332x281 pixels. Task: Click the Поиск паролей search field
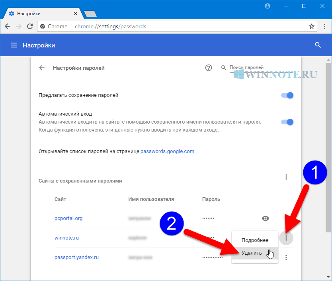262,68
